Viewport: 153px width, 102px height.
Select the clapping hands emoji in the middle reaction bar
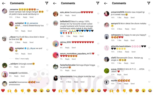point(73,91)
